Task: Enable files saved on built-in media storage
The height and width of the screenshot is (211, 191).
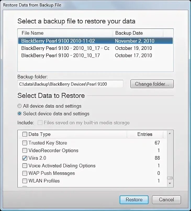Action: tap(40, 123)
